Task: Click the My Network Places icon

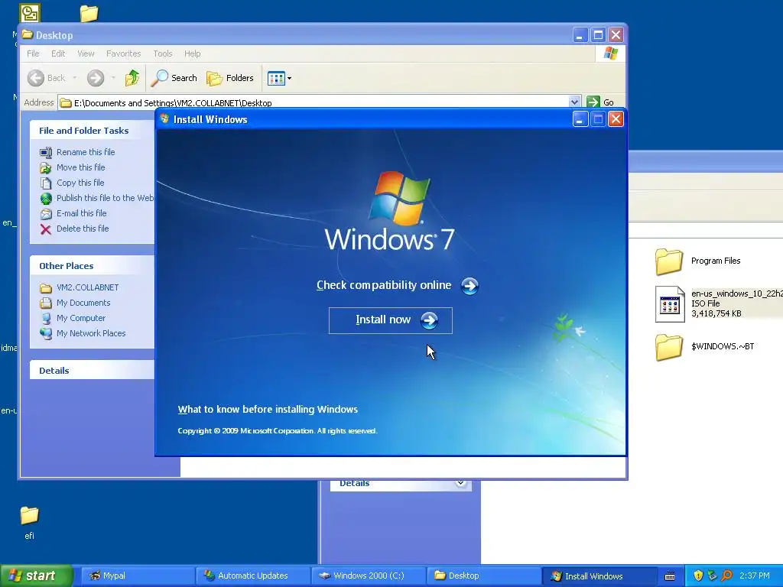Action: point(46,333)
